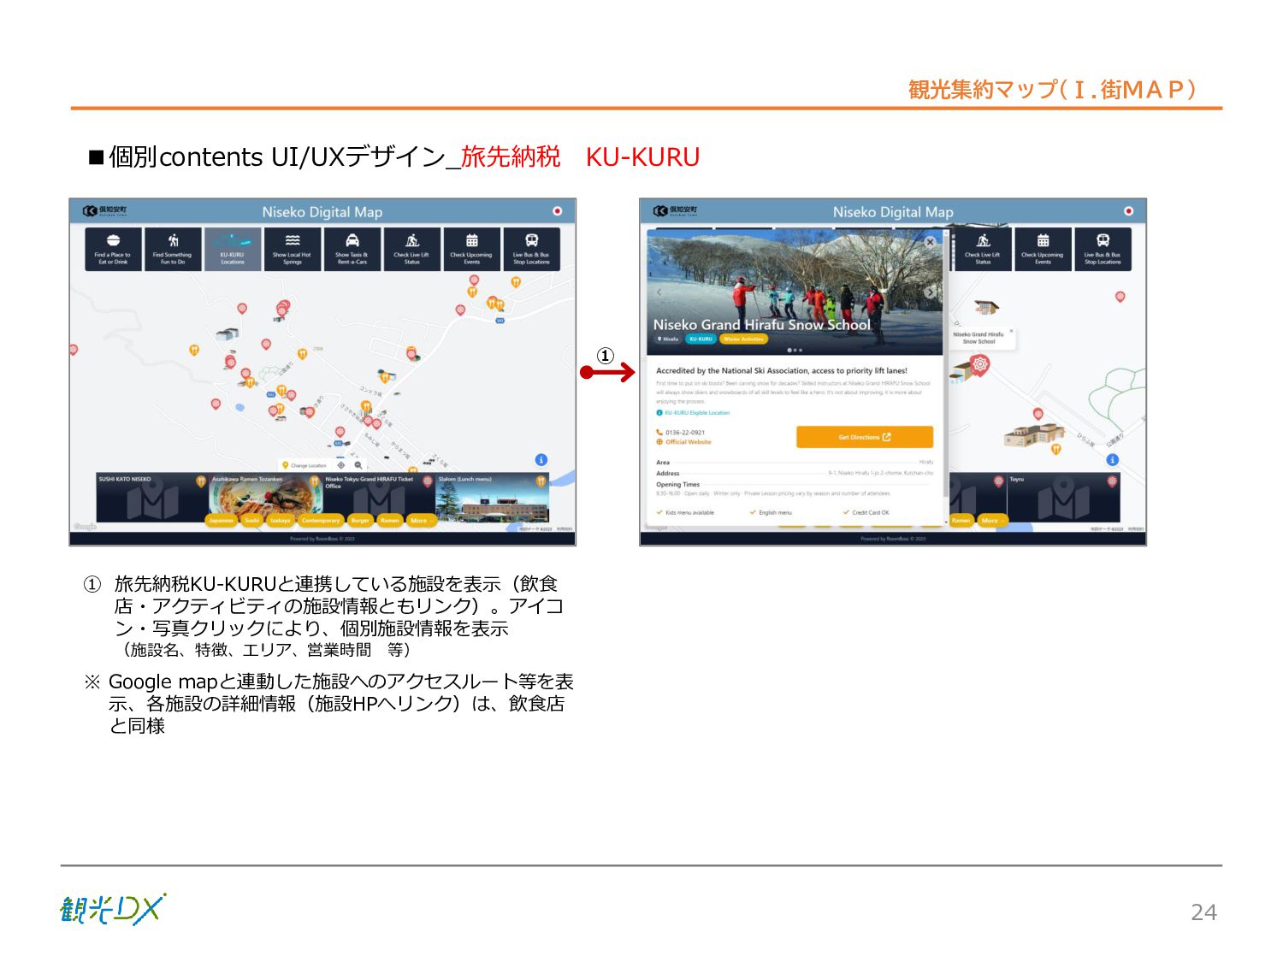Click the 'English menu' feature text
Viewport: 1283px width, 962px height.
(x=775, y=512)
